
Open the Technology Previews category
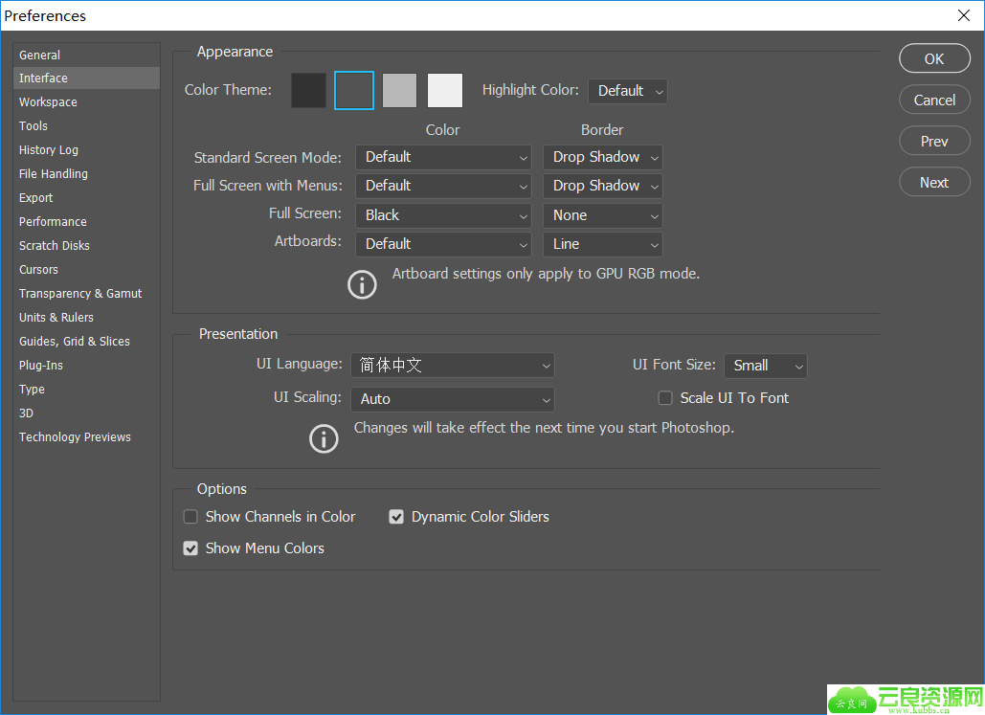[x=75, y=437]
